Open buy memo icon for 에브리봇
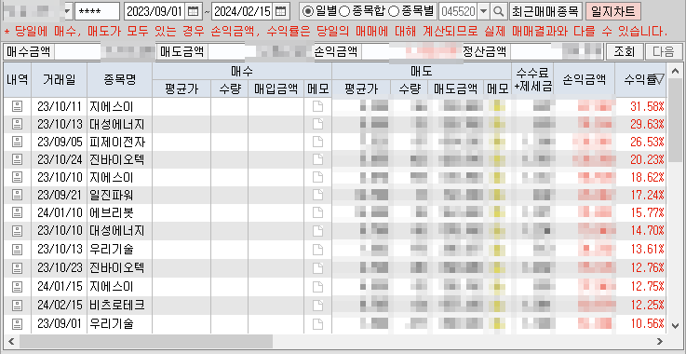 pos(317,213)
